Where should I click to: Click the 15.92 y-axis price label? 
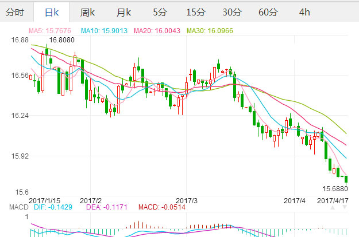pyautogui.click(x=20, y=156)
